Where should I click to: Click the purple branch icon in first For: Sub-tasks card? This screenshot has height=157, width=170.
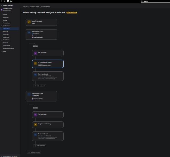(35, 53)
